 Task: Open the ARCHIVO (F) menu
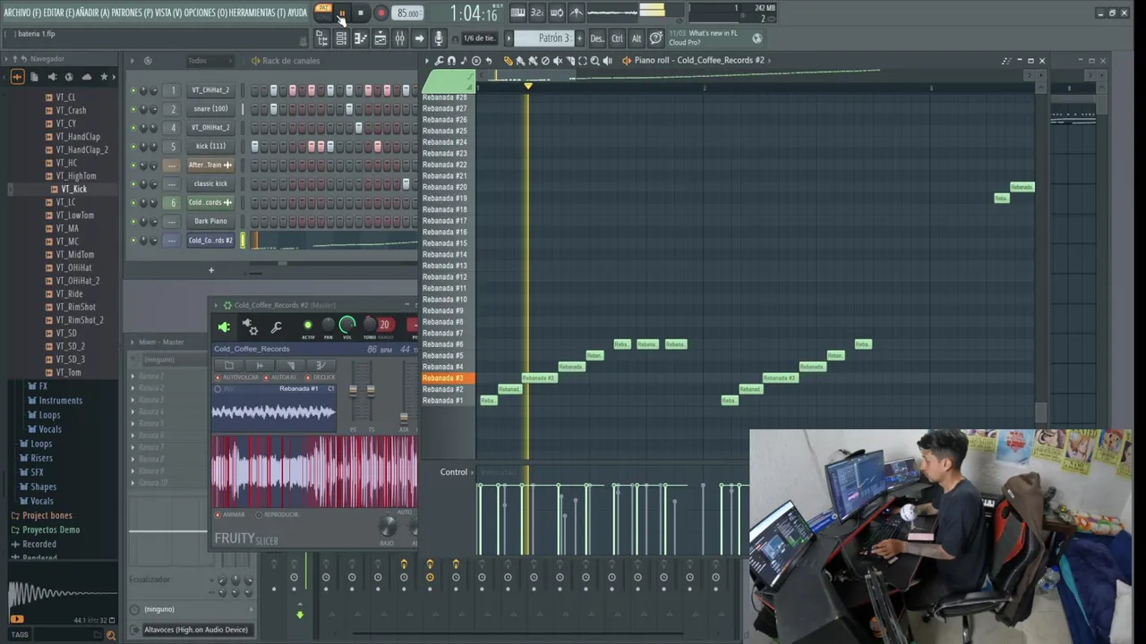click(22, 13)
